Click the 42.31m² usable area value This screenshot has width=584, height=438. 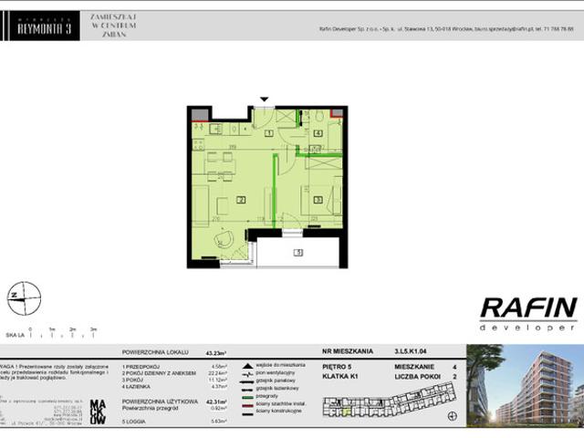click(216, 401)
